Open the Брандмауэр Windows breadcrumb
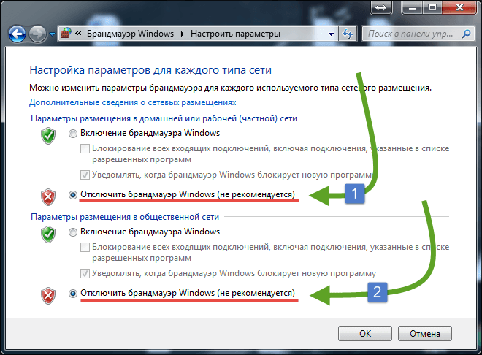This screenshot has width=482, height=355. coord(130,33)
